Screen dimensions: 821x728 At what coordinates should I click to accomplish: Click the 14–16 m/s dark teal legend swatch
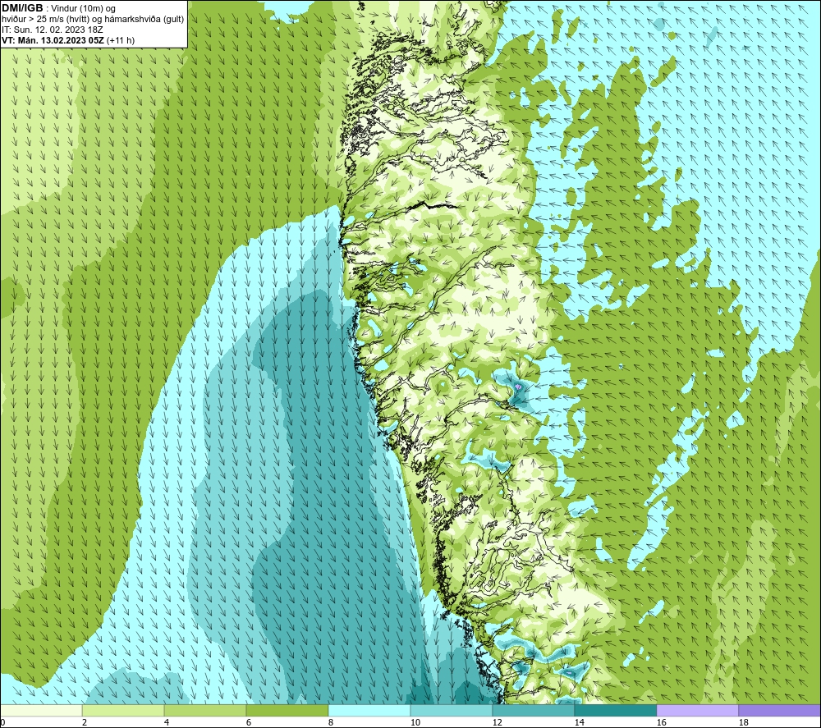pos(615,710)
